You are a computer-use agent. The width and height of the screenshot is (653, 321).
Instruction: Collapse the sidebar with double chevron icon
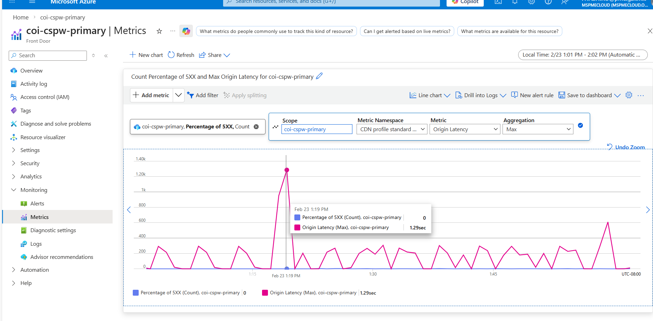coord(106,56)
